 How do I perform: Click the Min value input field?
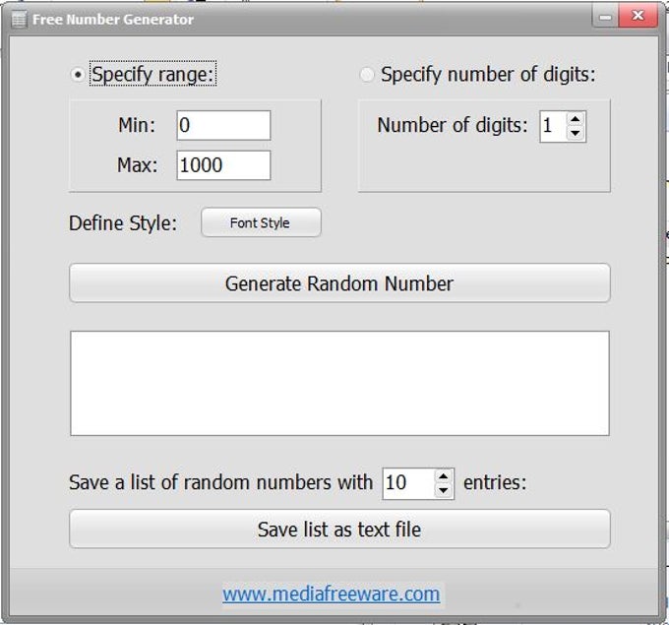[x=223, y=125]
